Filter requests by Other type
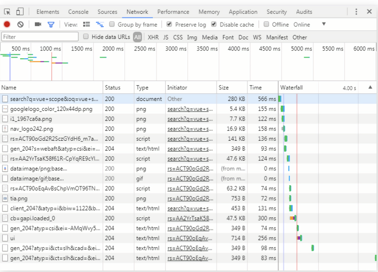 tap(300, 38)
